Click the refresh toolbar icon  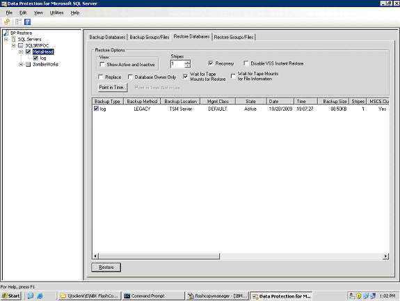click(7, 22)
